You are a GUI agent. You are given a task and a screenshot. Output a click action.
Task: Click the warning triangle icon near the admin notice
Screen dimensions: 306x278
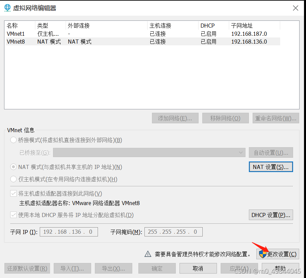(148, 254)
